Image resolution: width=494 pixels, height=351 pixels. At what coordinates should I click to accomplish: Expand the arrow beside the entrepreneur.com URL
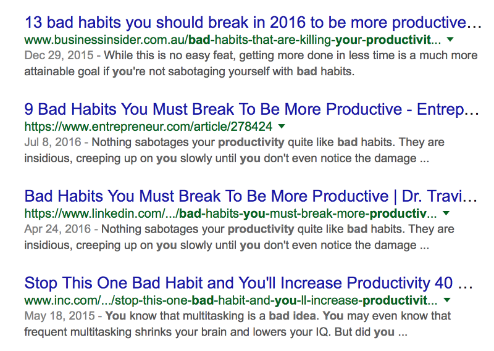tap(282, 126)
